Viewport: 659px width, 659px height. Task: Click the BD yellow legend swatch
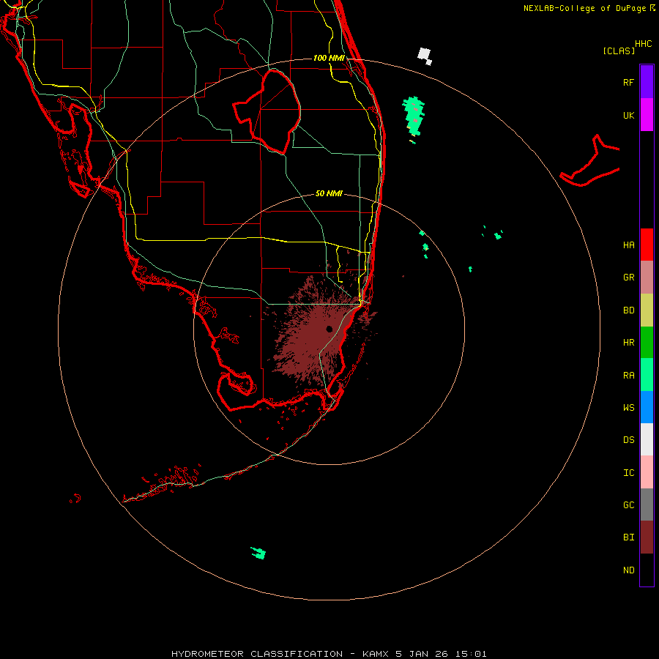click(x=647, y=310)
